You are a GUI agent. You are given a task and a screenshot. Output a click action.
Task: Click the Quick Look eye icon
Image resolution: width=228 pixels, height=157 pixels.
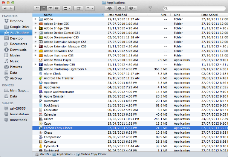[x=109, y=8]
